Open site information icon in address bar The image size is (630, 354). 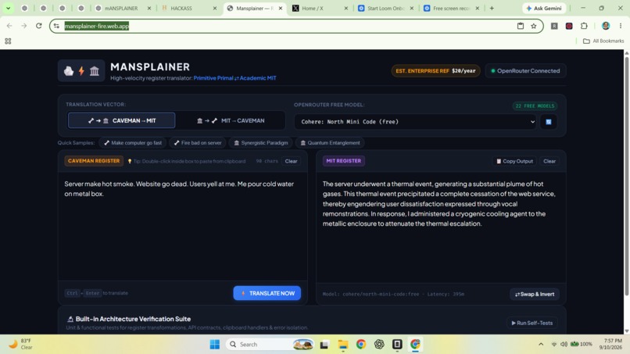56,26
